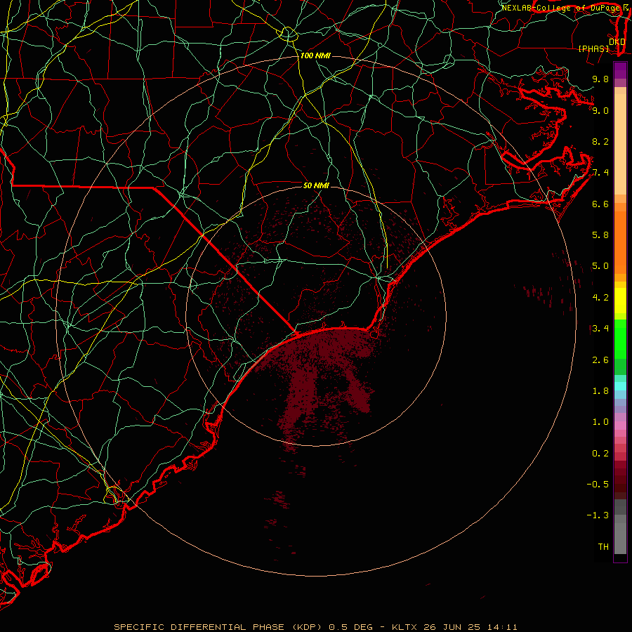Click the bright green color bar segment
This screenshot has height=632, width=632.
[x=620, y=339]
